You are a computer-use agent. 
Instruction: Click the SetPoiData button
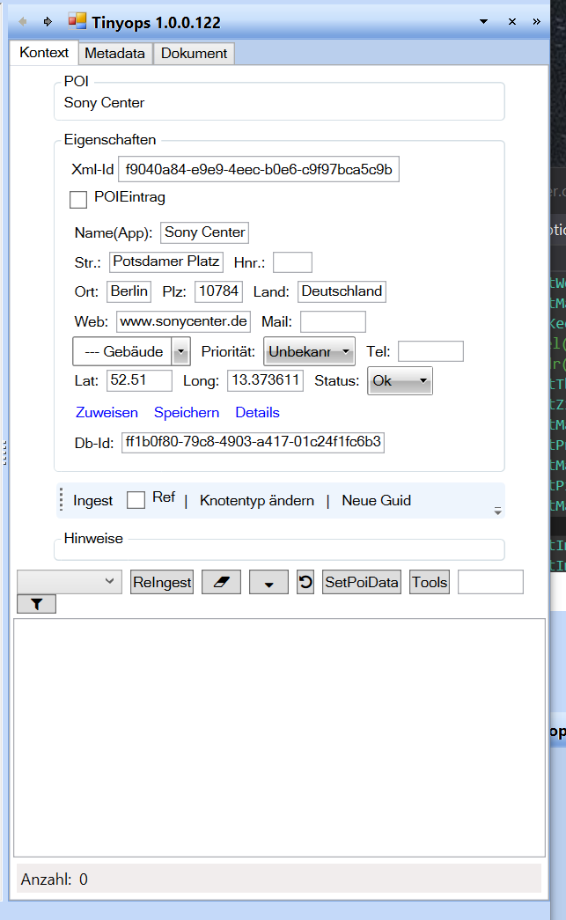tap(361, 582)
